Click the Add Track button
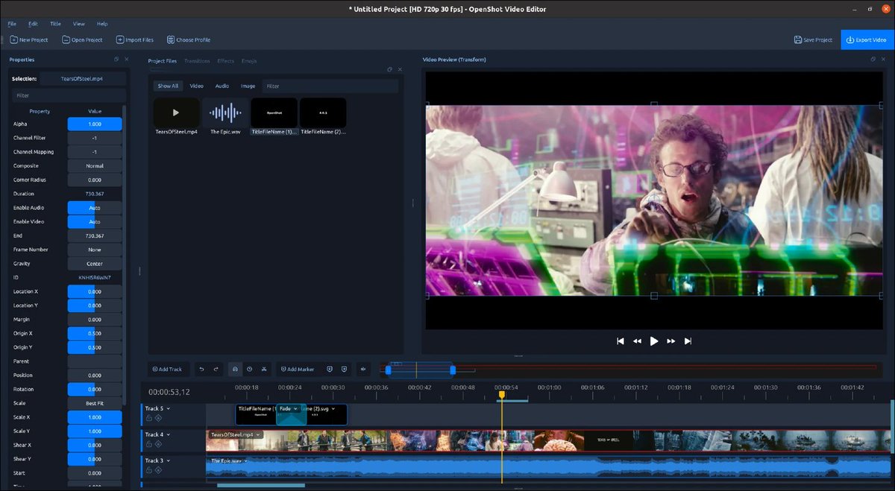The image size is (895, 491). (167, 369)
